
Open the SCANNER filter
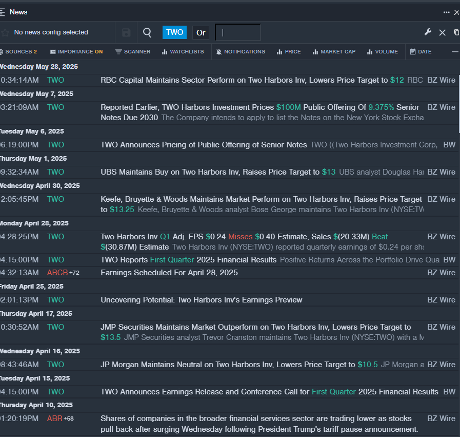[x=133, y=52]
